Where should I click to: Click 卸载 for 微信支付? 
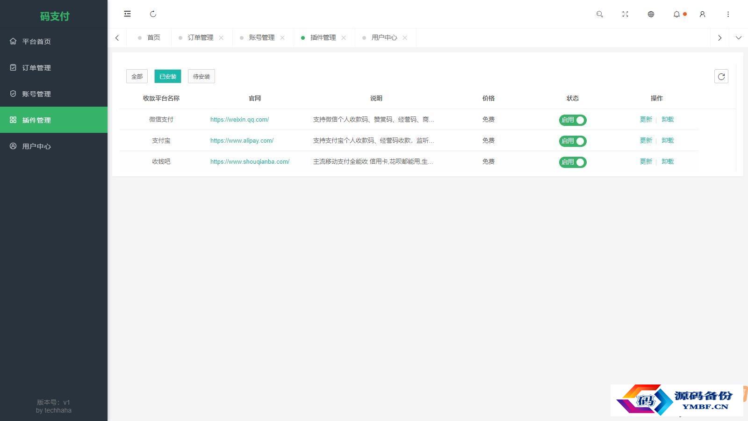pos(668,119)
